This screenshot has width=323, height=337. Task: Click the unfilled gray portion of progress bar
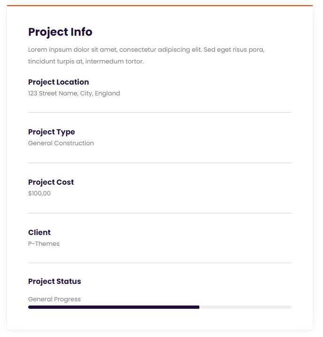point(245,307)
